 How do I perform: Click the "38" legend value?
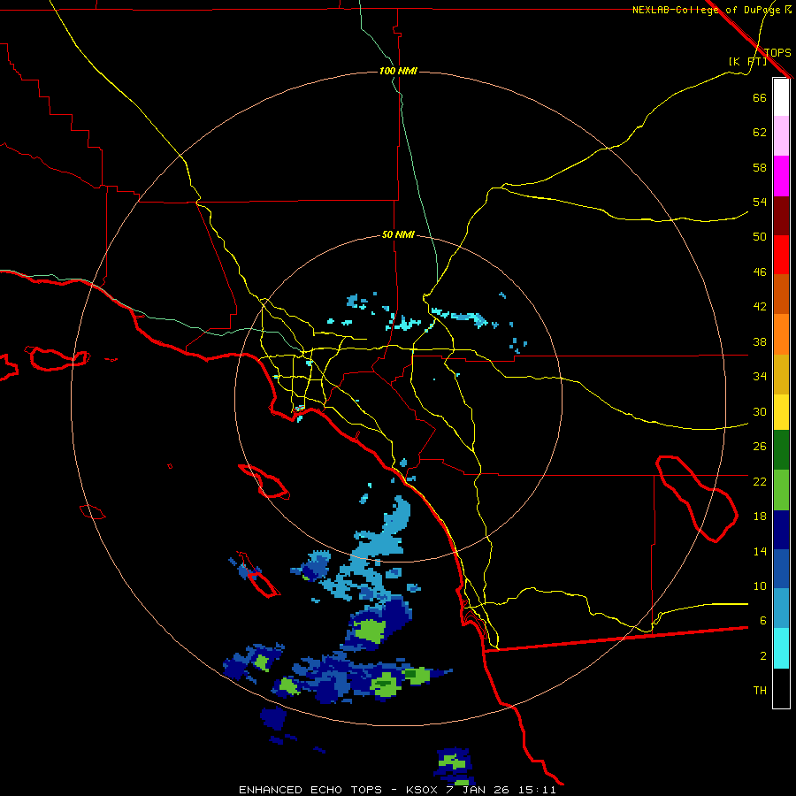[760, 341]
